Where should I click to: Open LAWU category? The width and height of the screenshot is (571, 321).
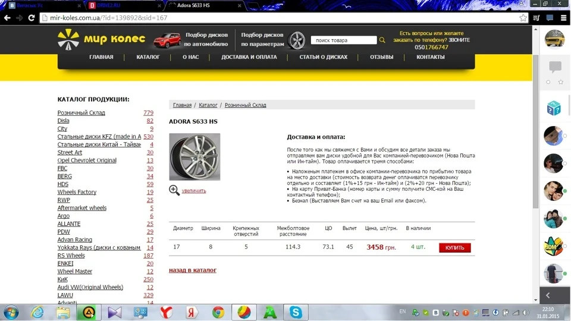click(x=65, y=295)
